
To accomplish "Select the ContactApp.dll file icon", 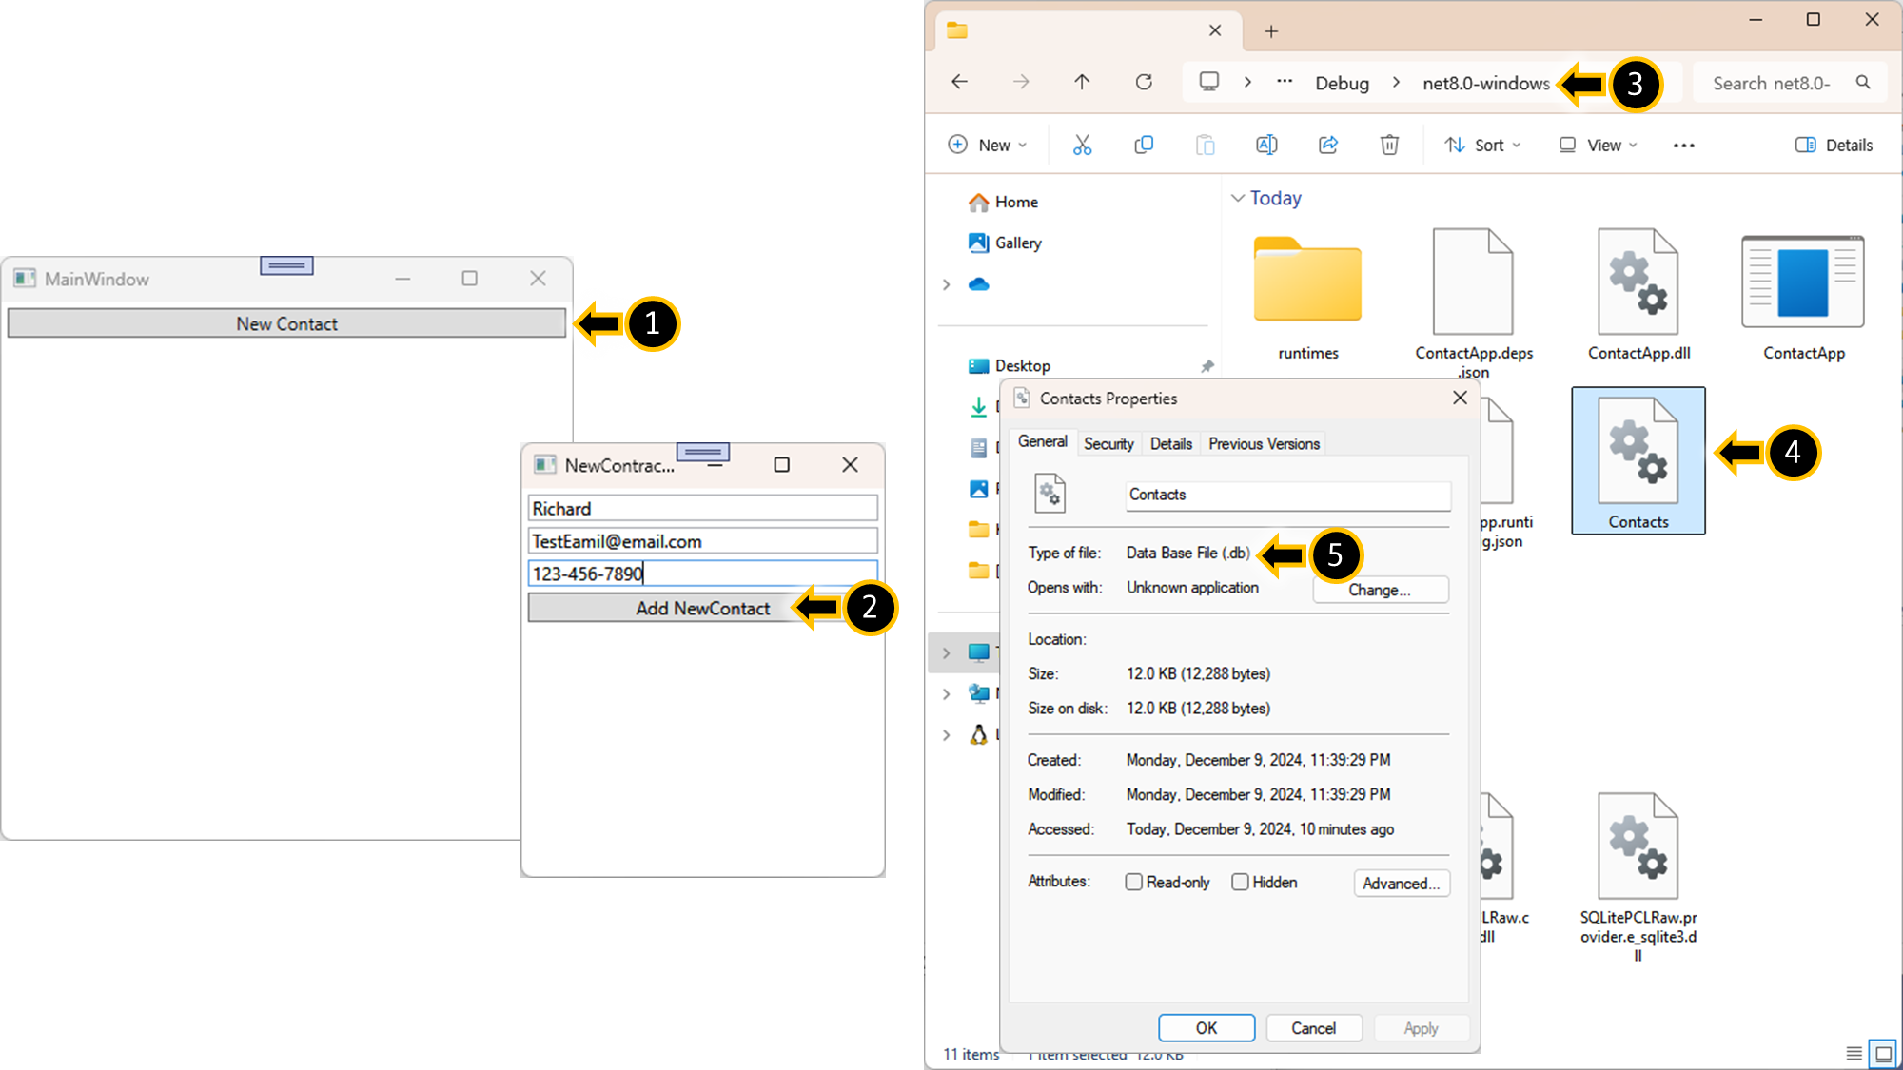I will click(x=1638, y=282).
